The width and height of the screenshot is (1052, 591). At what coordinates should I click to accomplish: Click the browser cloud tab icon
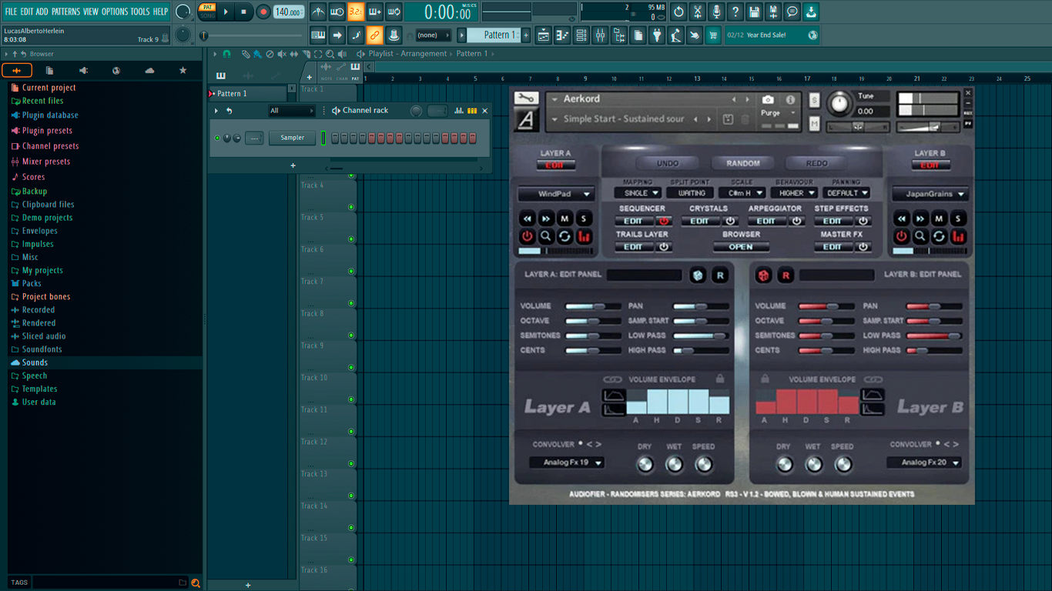coord(149,70)
